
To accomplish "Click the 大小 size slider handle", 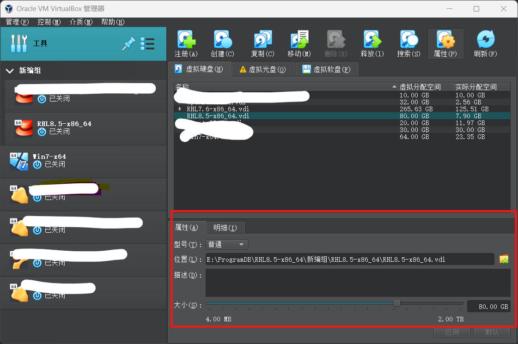I will point(397,303).
